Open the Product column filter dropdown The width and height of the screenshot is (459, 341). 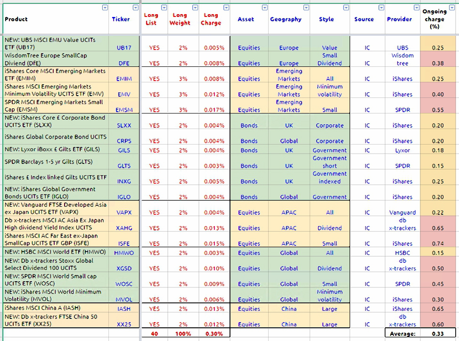click(105, 8)
